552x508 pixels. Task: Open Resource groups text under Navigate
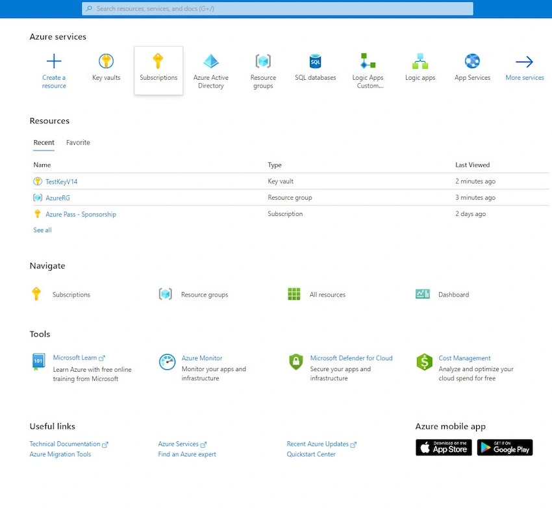[205, 295]
